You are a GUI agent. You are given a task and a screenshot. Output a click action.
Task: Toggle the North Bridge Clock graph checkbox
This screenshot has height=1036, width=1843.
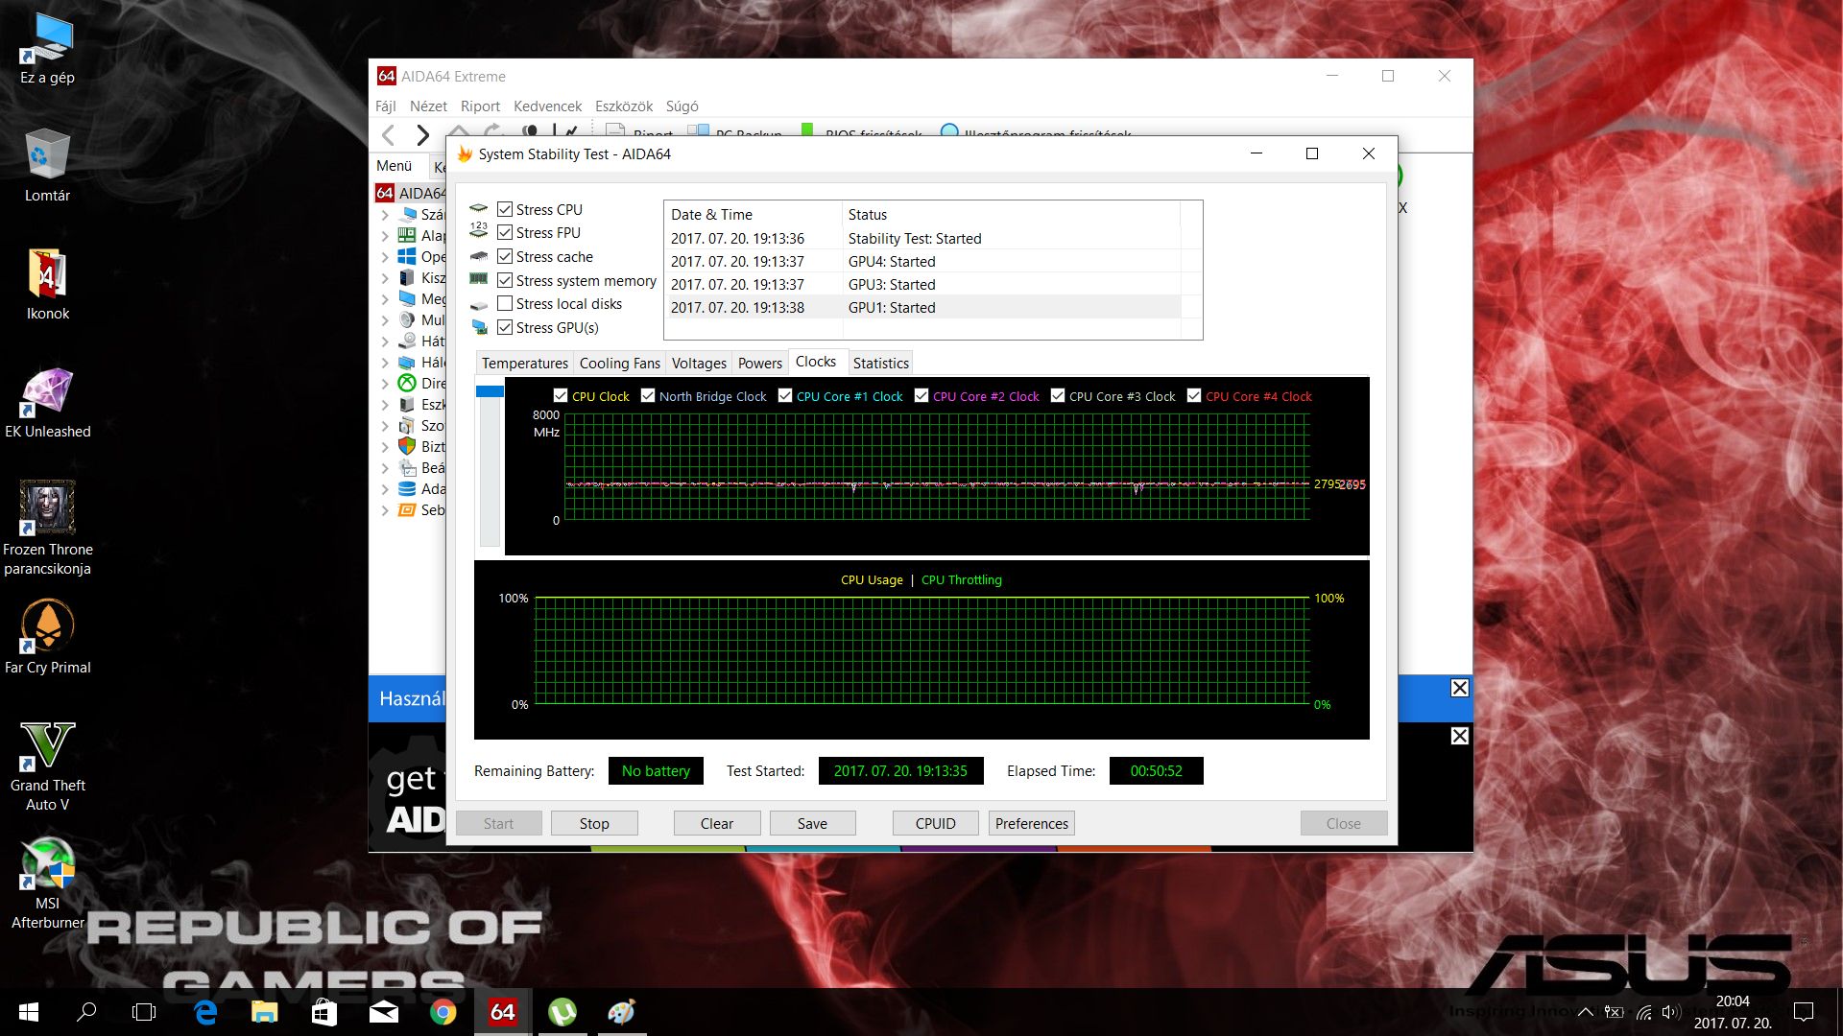648,395
